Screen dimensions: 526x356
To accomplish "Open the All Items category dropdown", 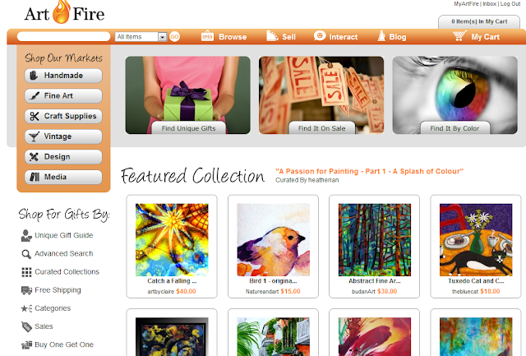I will coord(141,36).
